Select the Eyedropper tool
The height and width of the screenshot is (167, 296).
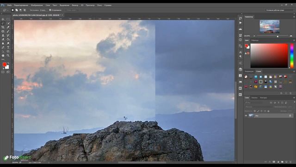tap(8, 27)
